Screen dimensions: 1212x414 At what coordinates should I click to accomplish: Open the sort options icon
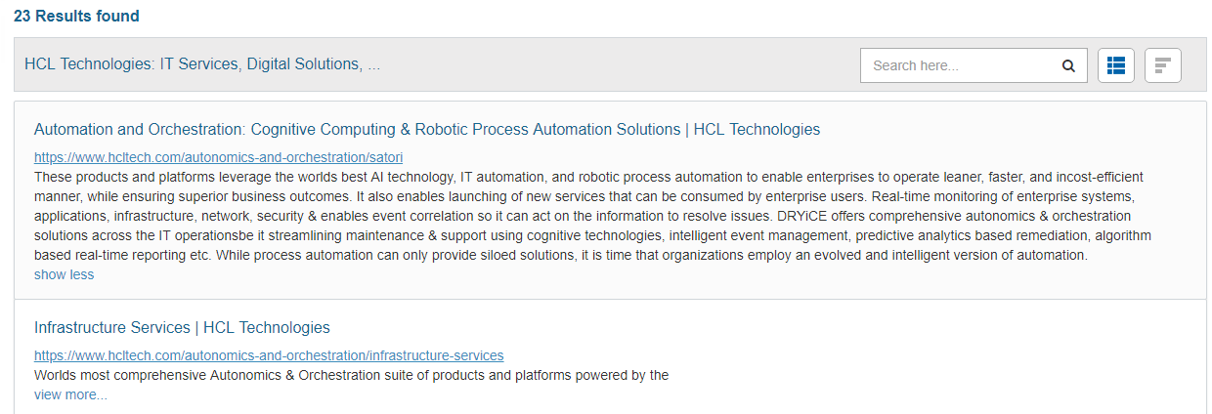point(1163,65)
